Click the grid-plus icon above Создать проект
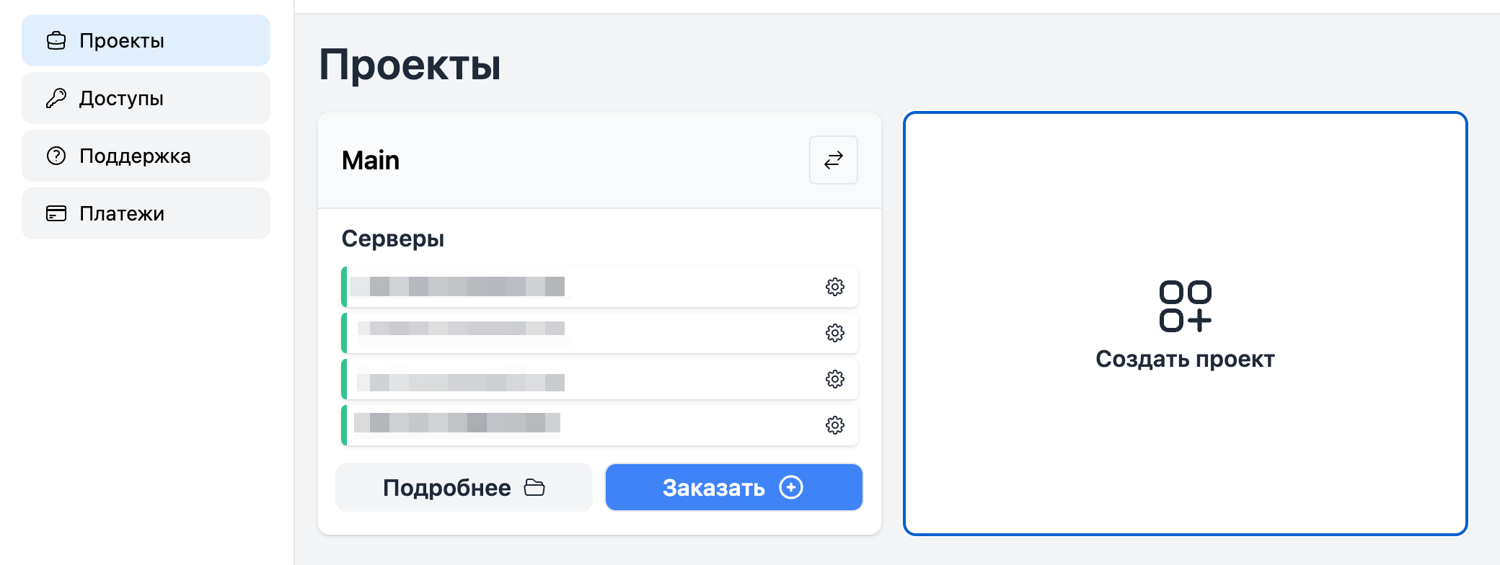This screenshot has width=1500, height=565. click(1185, 306)
